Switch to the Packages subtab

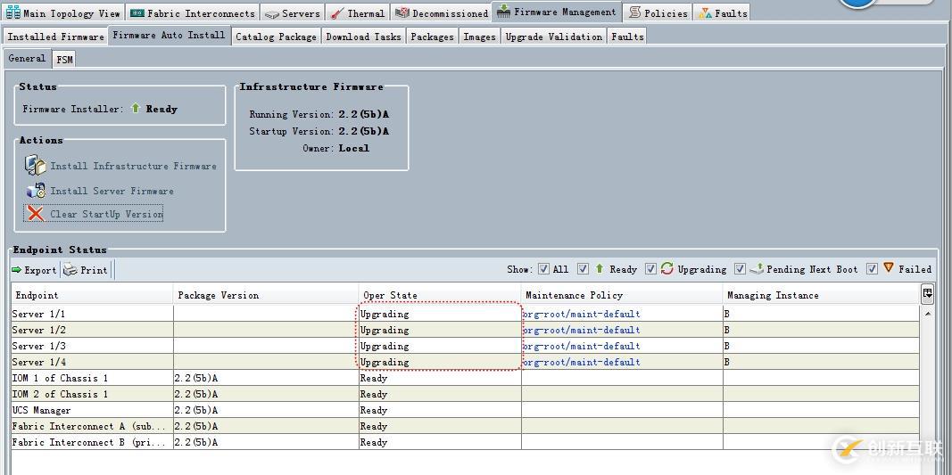click(x=433, y=37)
